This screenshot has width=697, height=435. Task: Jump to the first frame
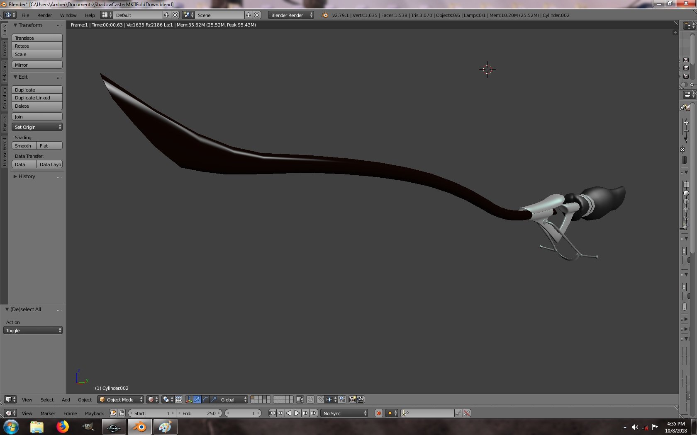coord(272,413)
